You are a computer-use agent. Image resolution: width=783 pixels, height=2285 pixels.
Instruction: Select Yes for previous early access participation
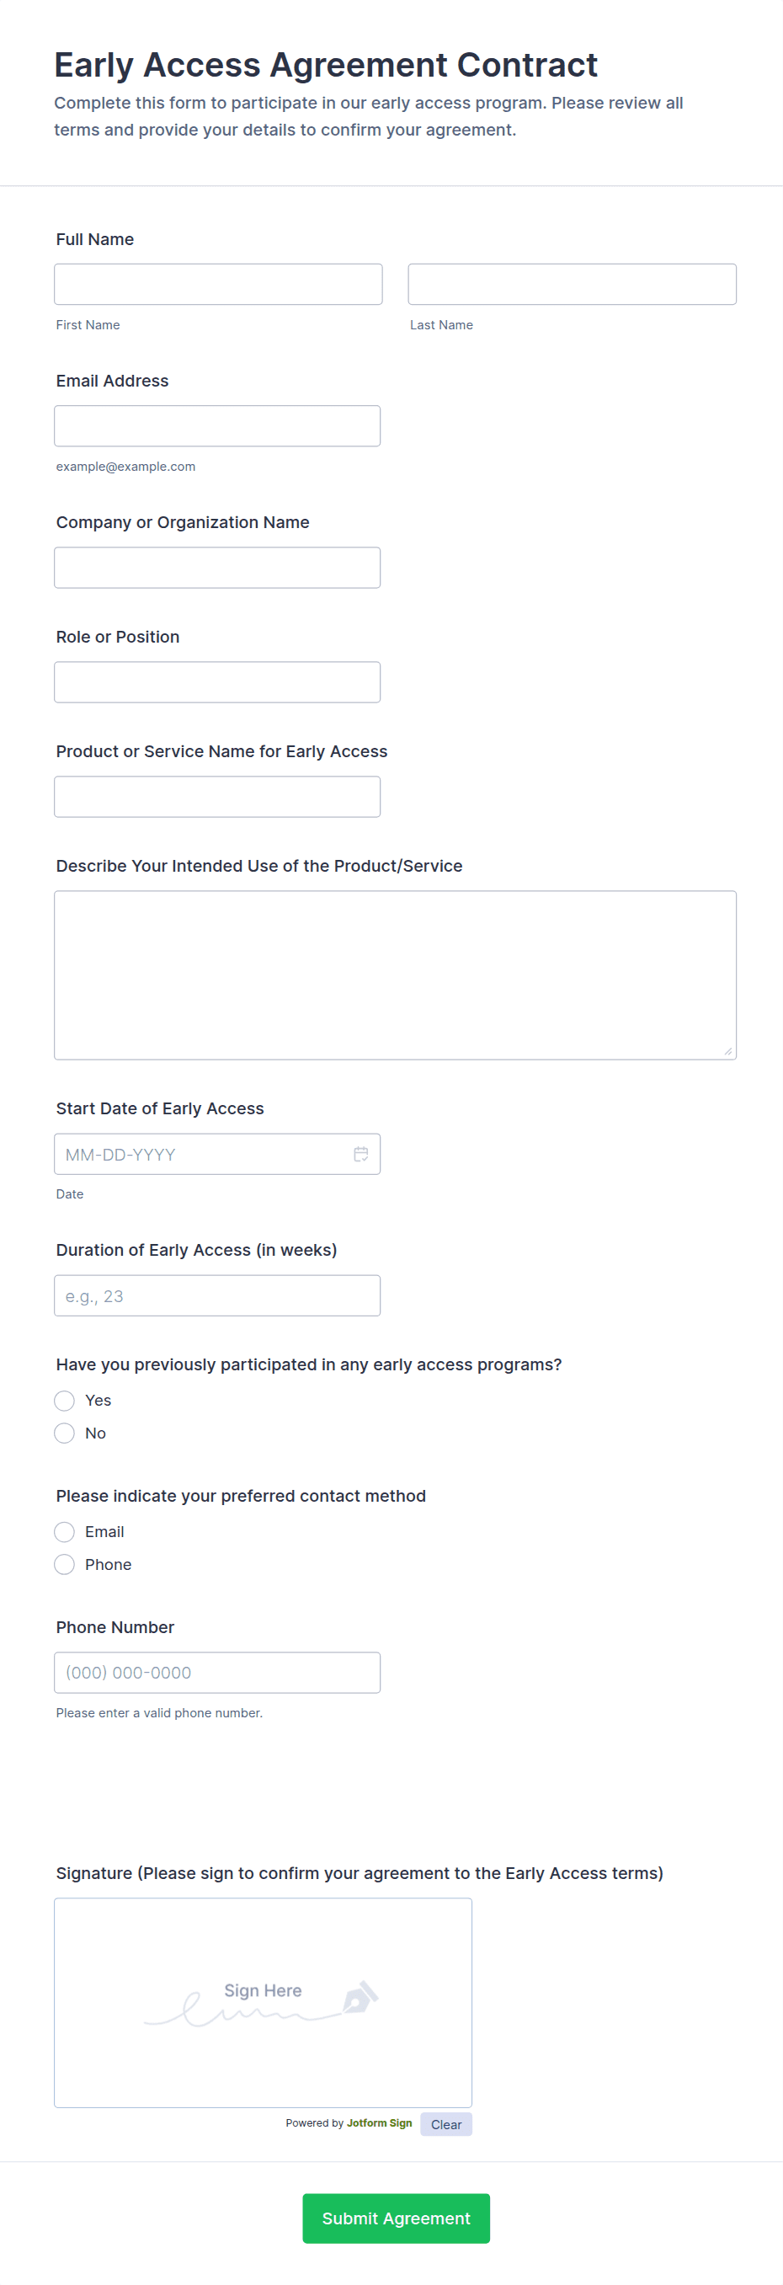click(65, 1401)
